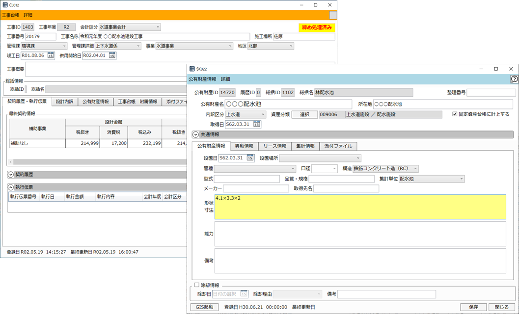This screenshot has height=314, width=519.
Task: Switch to リース情報 tab
Action: (x=274, y=146)
